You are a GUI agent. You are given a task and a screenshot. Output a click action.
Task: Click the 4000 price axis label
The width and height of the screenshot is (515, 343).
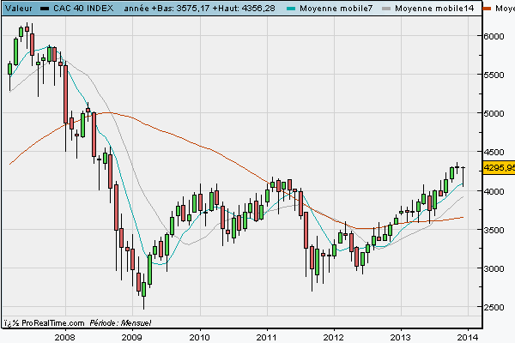(494, 191)
